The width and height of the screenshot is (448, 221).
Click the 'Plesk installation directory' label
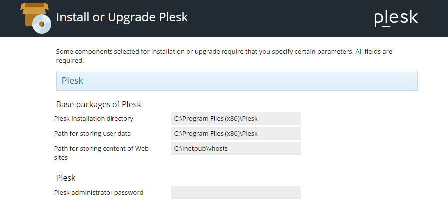(94, 118)
